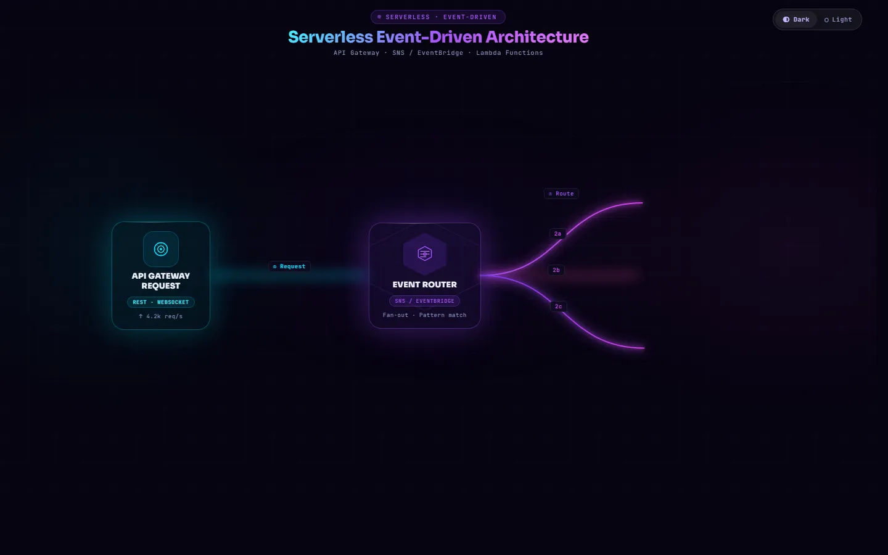
Task: Open the API Gateway Request card
Action: (x=161, y=276)
